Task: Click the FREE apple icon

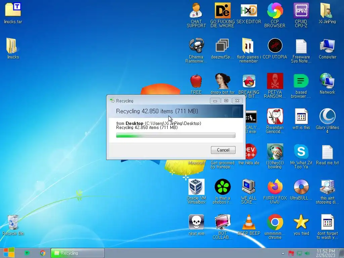Action: [x=196, y=84]
